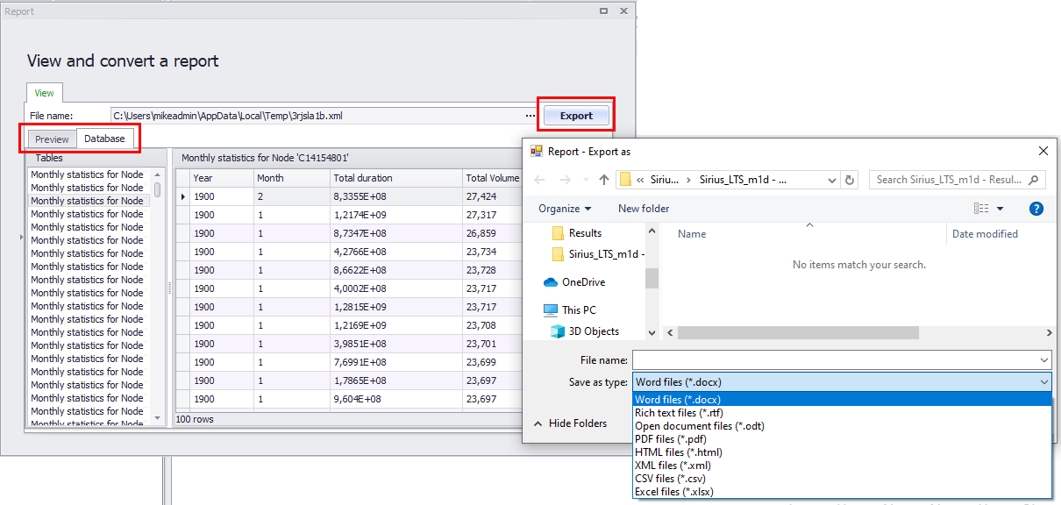The height and width of the screenshot is (505, 1061).
Task: Click New folder button
Action: (644, 209)
